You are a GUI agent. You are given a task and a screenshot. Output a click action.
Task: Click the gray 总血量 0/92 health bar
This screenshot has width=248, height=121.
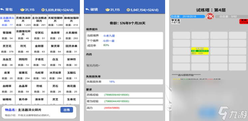[231, 16]
